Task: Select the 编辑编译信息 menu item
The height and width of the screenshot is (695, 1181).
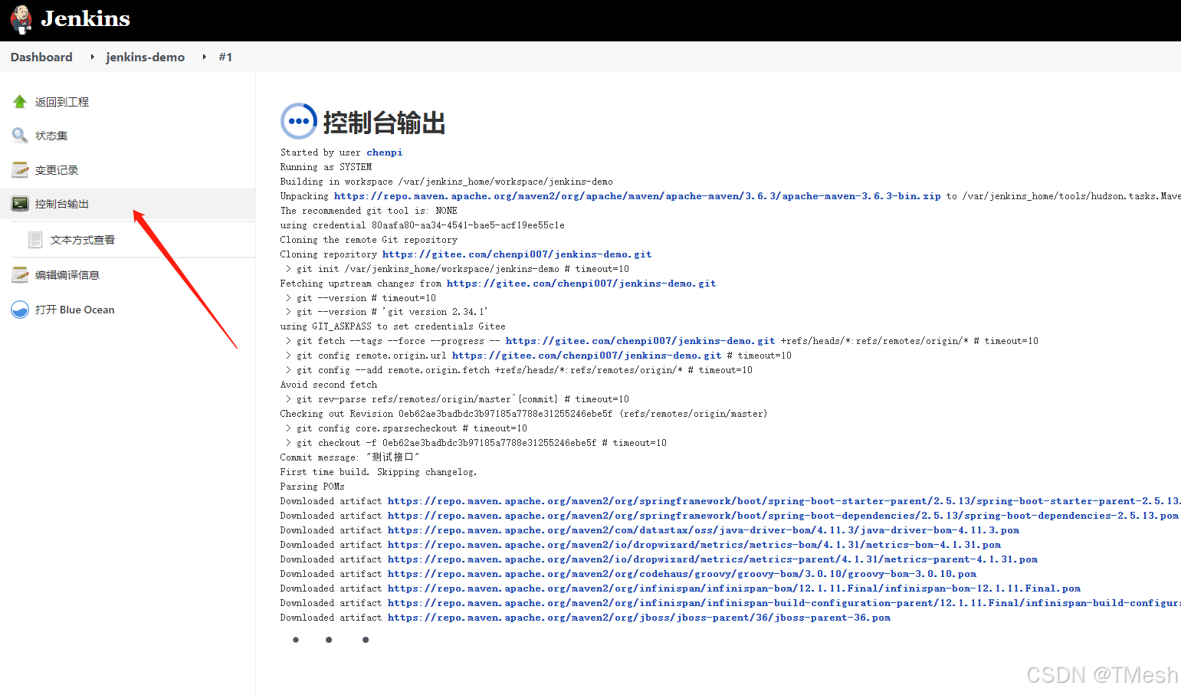Action: point(67,275)
